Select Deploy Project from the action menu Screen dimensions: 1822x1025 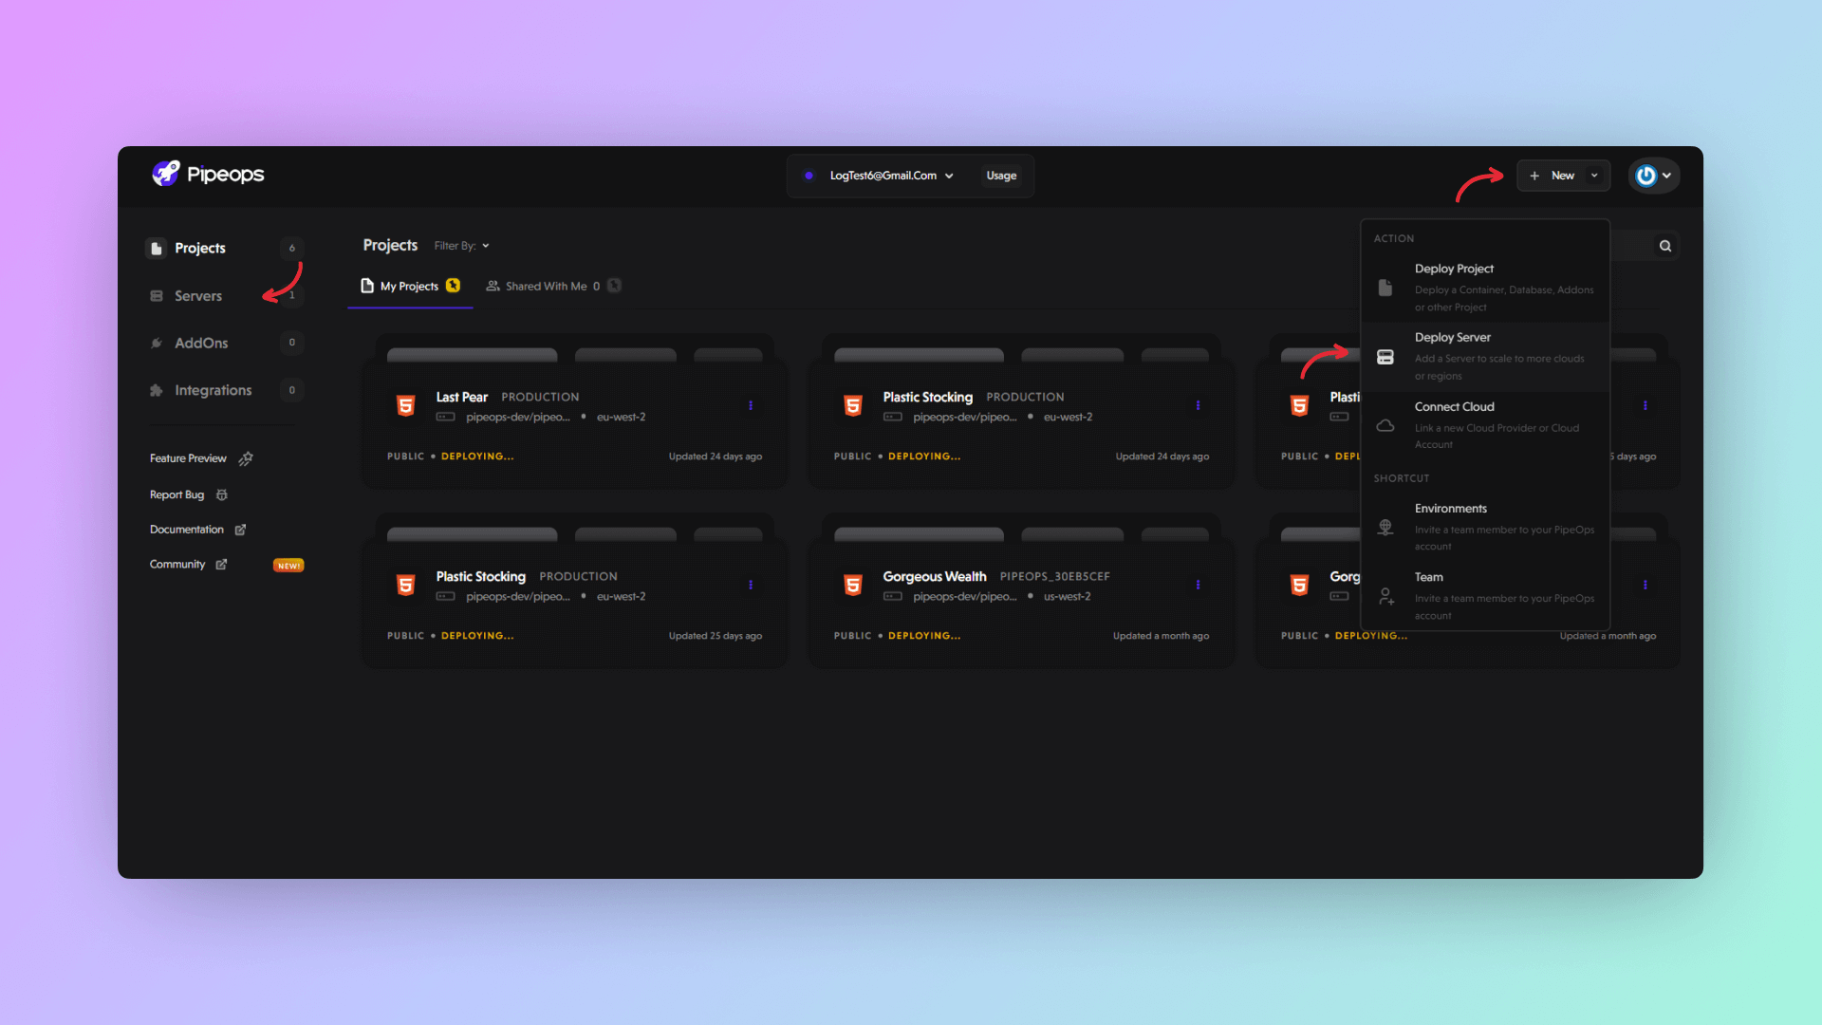click(1485, 288)
